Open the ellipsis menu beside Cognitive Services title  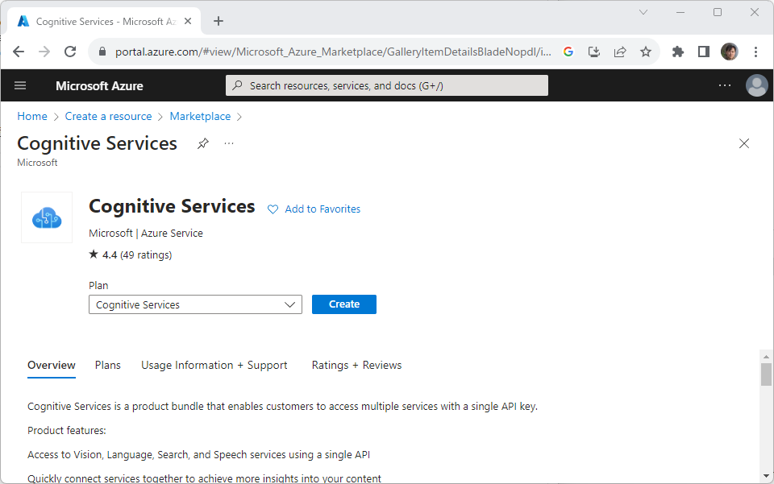[x=228, y=143]
